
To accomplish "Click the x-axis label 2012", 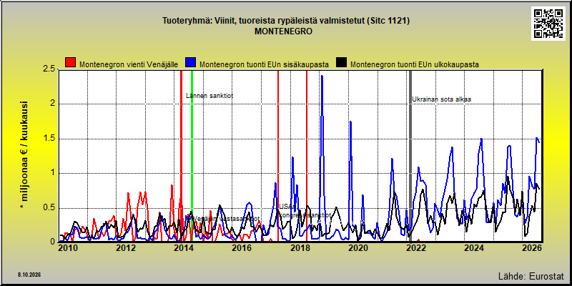I will [126, 248].
